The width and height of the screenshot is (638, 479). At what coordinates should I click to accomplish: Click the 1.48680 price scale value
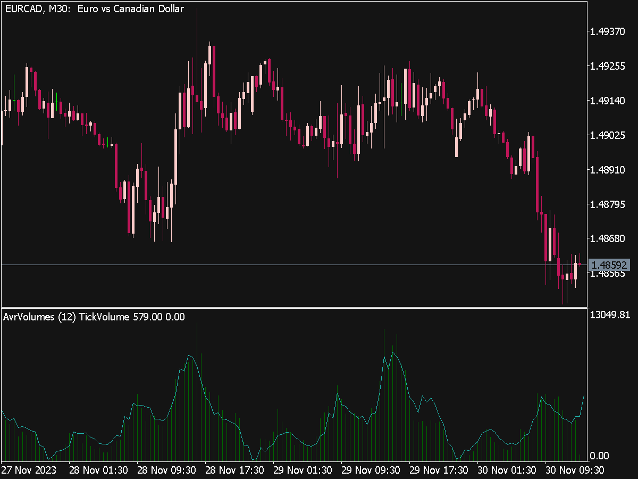(607, 240)
